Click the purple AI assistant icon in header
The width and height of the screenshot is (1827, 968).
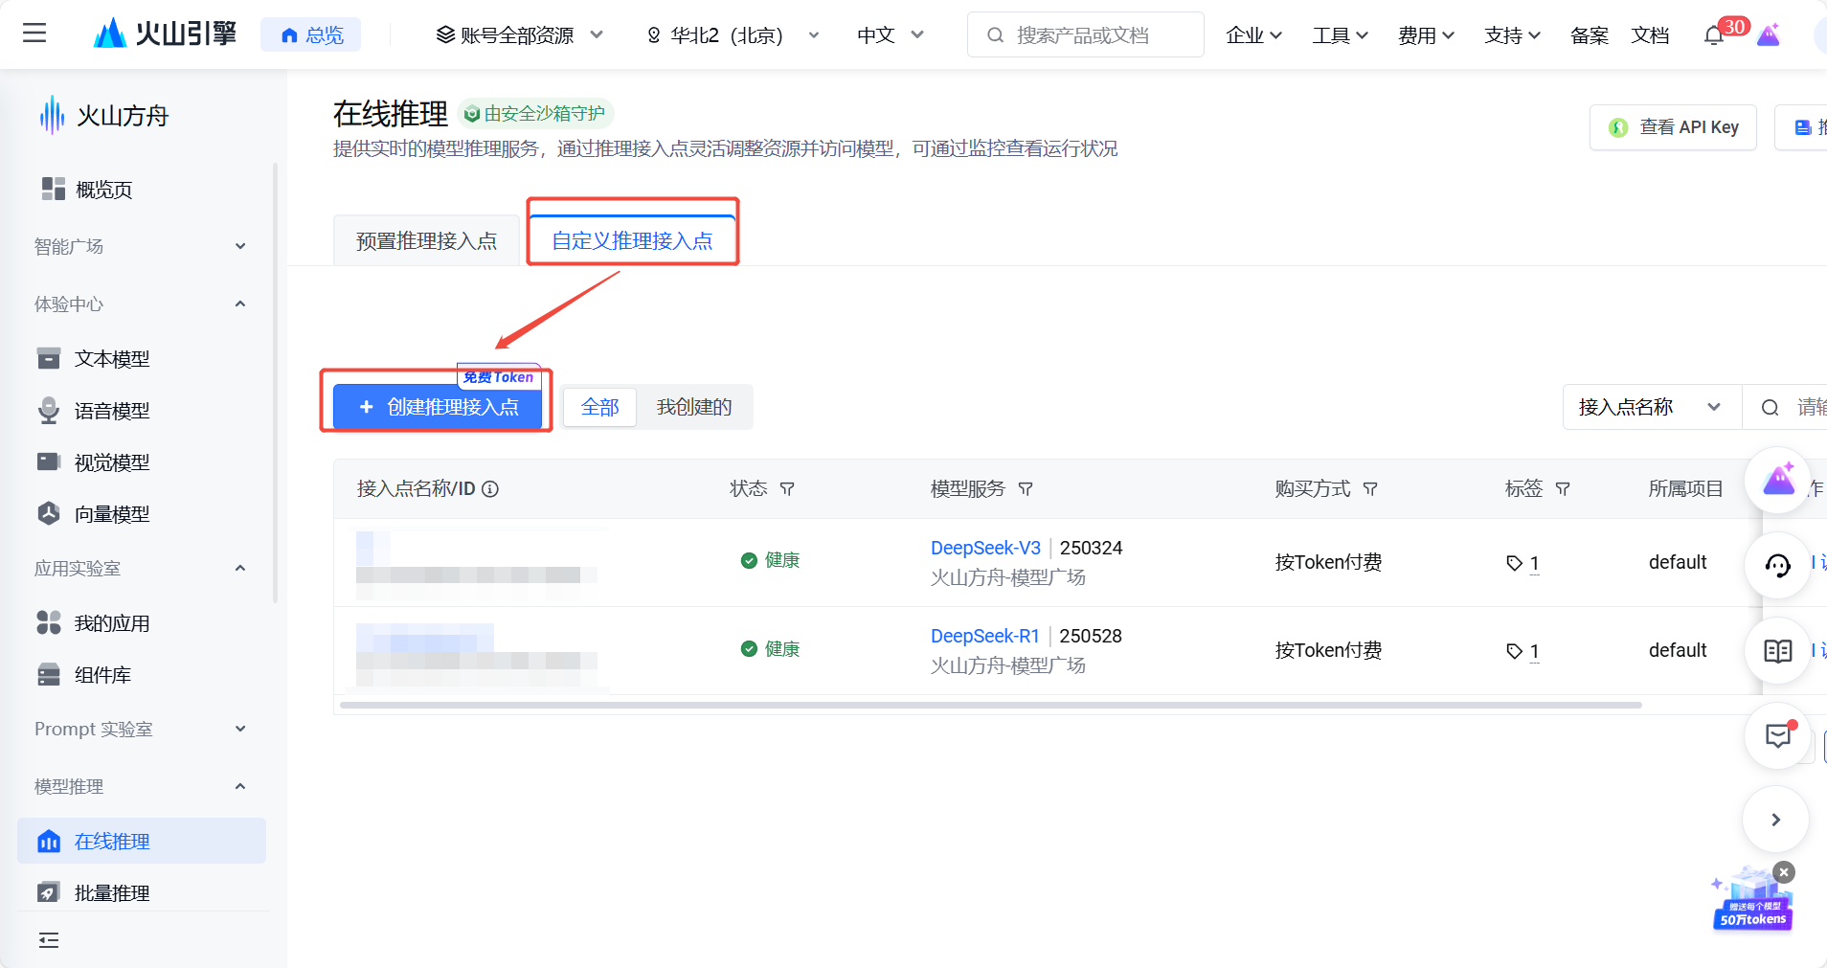[1769, 35]
